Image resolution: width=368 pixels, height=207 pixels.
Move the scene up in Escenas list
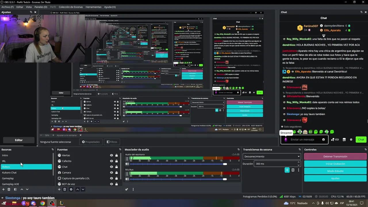[x=22, y=189]
